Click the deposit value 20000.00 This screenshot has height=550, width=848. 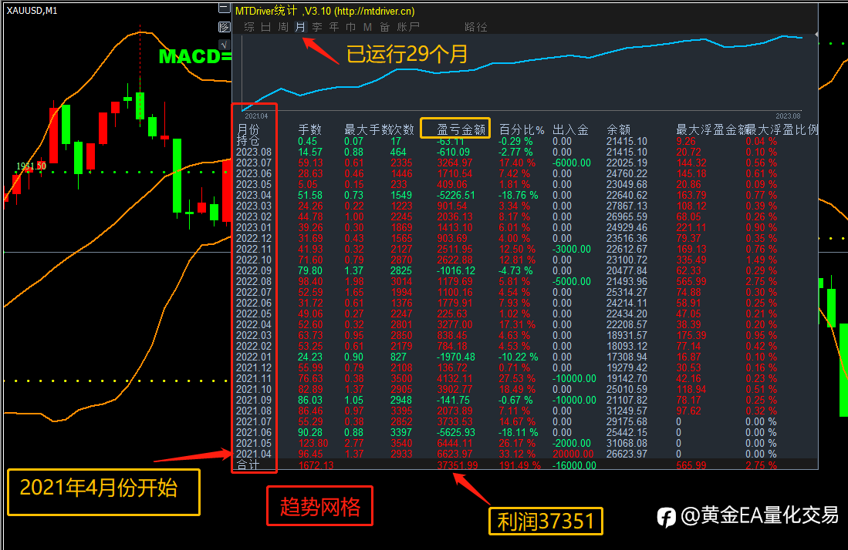tap(573, 454)
